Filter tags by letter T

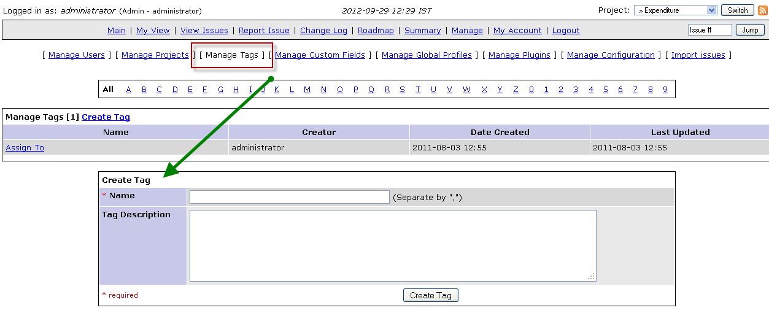click(418, 90)
